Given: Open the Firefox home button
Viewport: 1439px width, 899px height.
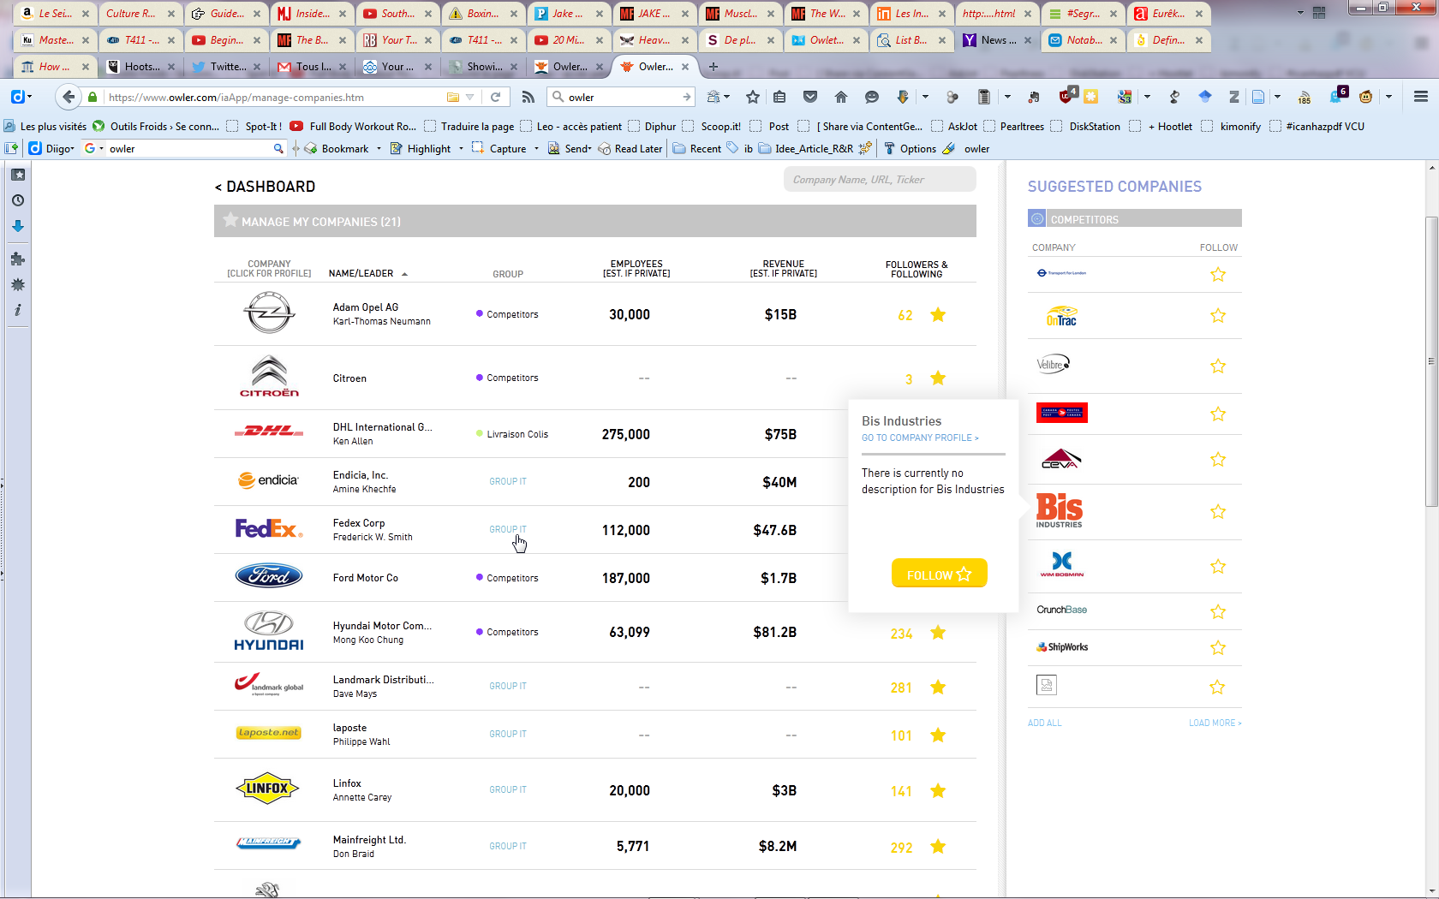Looking at the screenshot, I should tap(841, 97).
